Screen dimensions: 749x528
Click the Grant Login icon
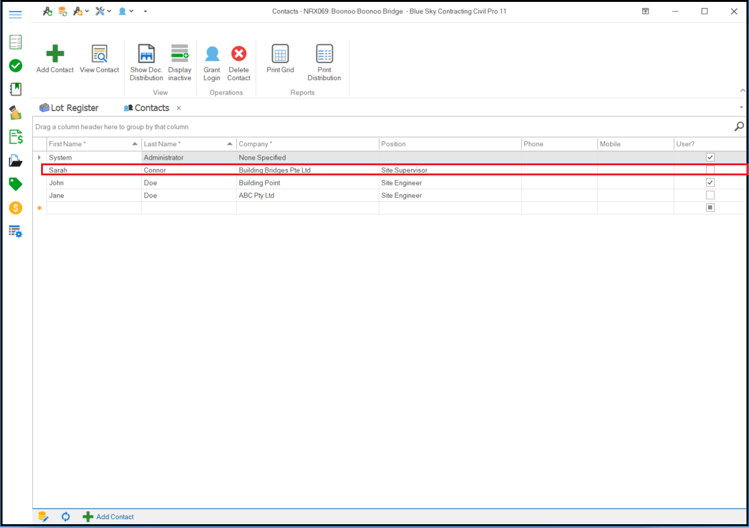pos(212,54)
